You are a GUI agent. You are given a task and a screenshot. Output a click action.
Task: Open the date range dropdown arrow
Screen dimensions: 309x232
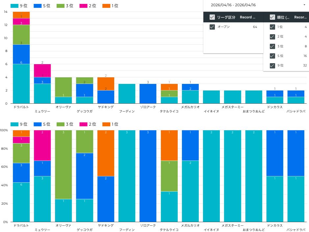pyautogui.click(x=303, y=5)
